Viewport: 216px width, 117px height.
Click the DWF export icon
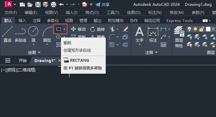85,5
